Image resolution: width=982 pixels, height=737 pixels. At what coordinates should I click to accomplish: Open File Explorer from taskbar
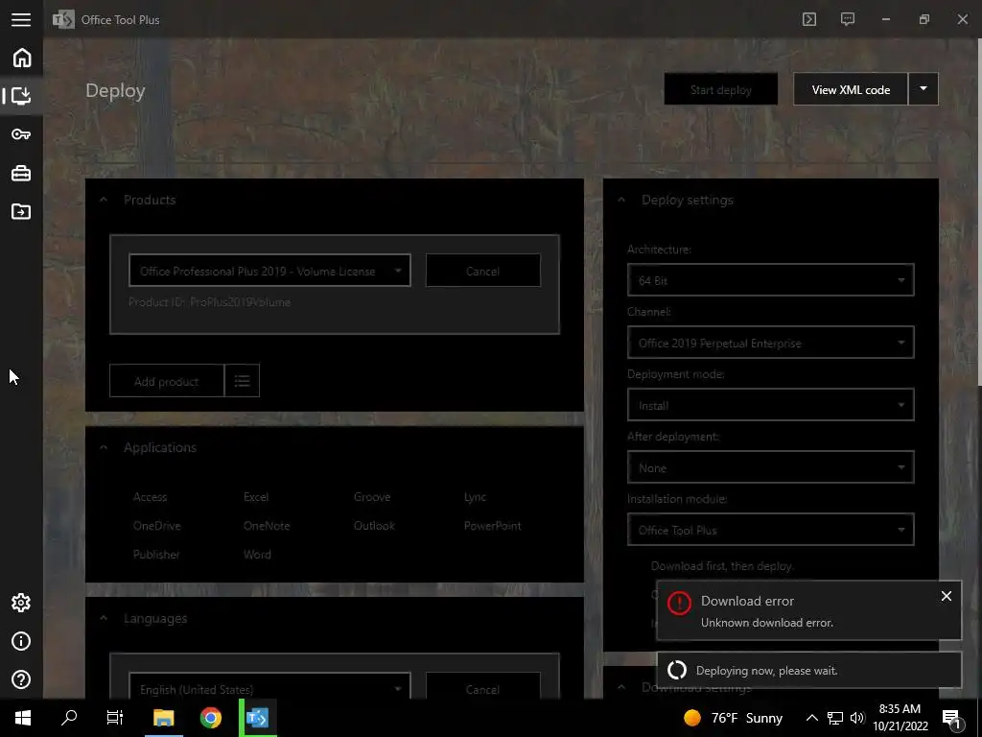(163, 718)
